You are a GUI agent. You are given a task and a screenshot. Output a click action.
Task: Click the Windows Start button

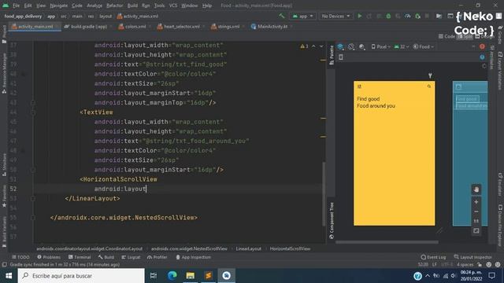(9, 276)
